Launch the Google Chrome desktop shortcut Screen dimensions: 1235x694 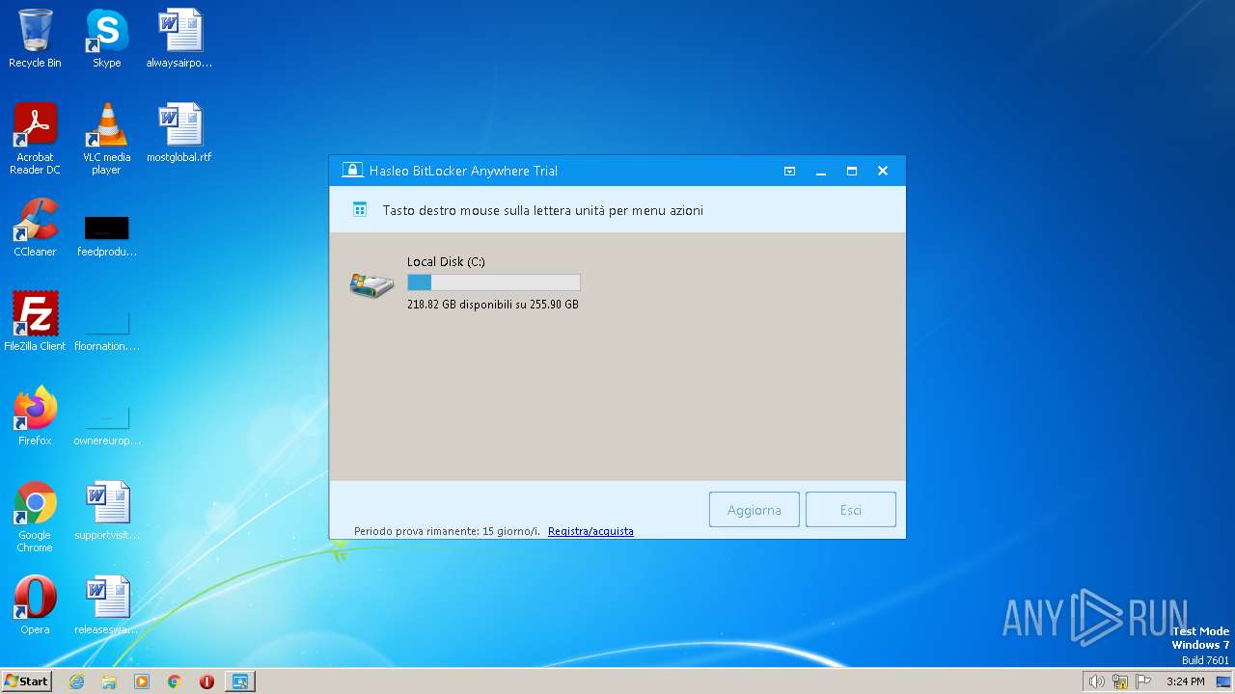[x=35, y=517]
